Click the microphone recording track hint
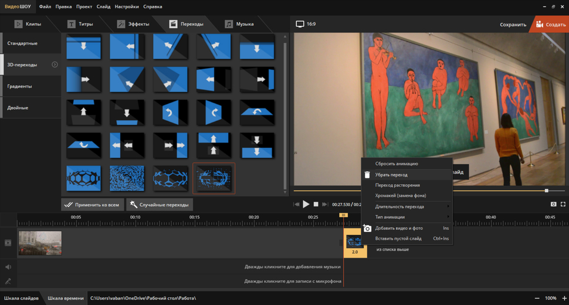569x305 pixels. point(293,281)
